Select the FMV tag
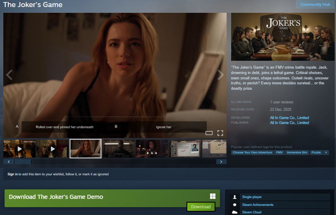336x215 pixels. click(279, 152)
